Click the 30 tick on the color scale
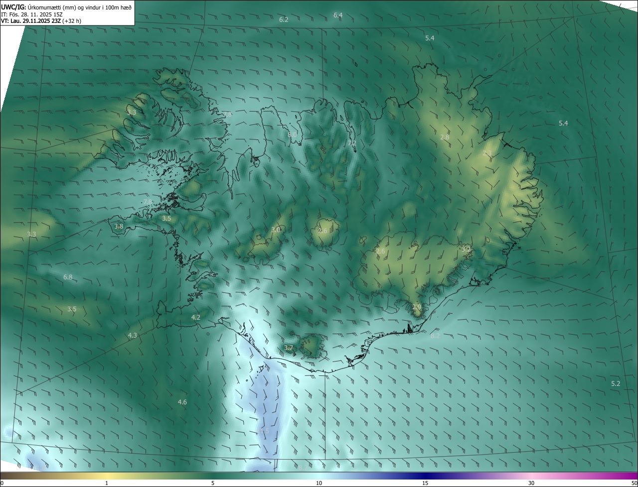This screenshot has height=487, width=638. point(531,483)
